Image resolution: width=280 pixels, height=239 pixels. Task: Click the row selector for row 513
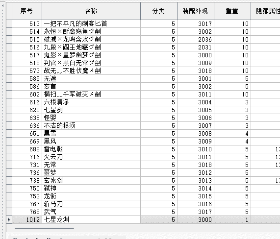[x=9, y=24]
